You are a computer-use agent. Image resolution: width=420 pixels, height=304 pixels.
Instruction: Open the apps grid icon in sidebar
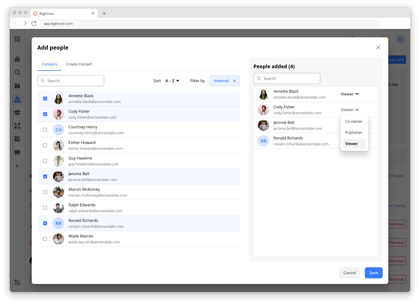(x=17, y=39)
